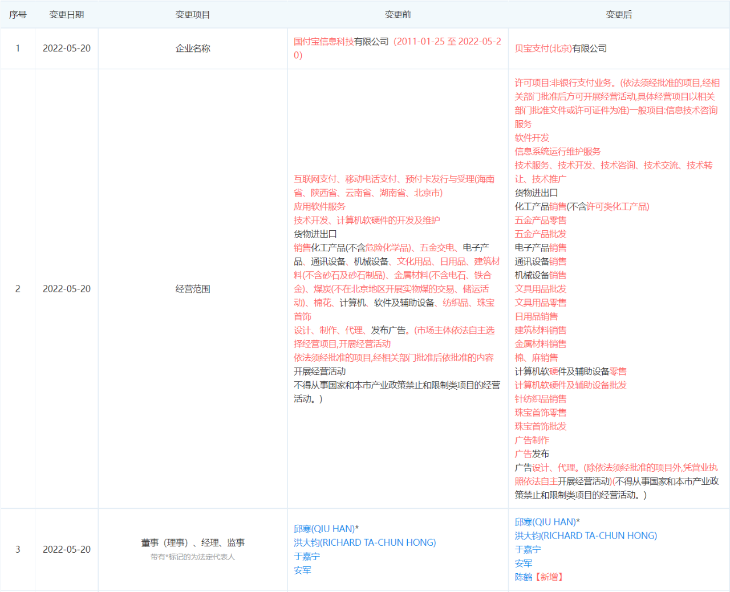Click the 珠宝首饰批发 line
The image size is (730, 592).
click(540, 426)
